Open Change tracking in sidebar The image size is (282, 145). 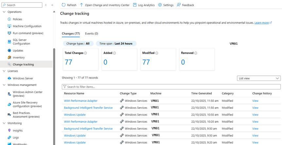click(x=26, y=64)
